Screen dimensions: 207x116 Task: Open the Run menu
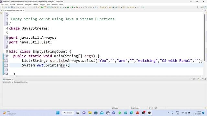coord(48,5)
